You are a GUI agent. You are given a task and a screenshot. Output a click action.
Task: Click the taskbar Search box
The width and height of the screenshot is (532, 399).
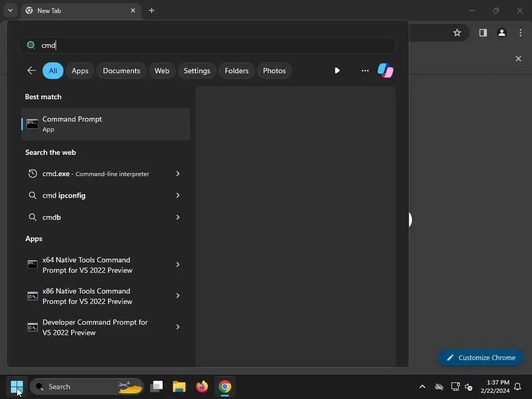(x=87, y=387)
